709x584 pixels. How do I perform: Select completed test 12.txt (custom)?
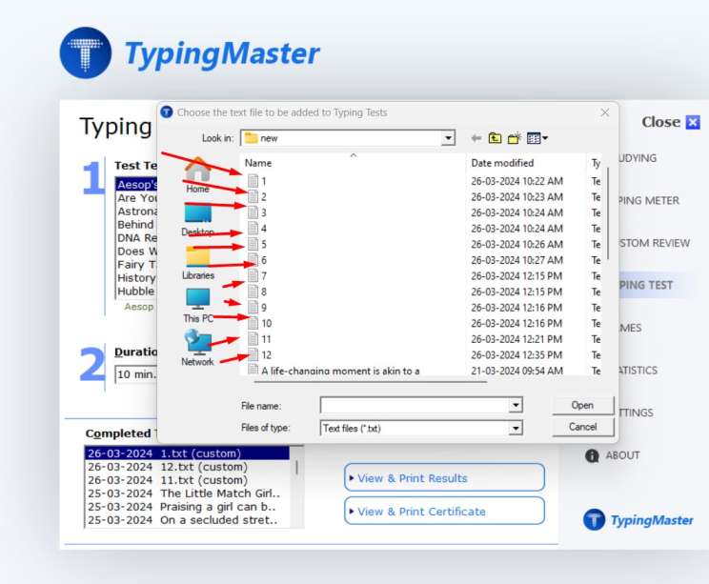pyautogui.click(x=187, y=467)
